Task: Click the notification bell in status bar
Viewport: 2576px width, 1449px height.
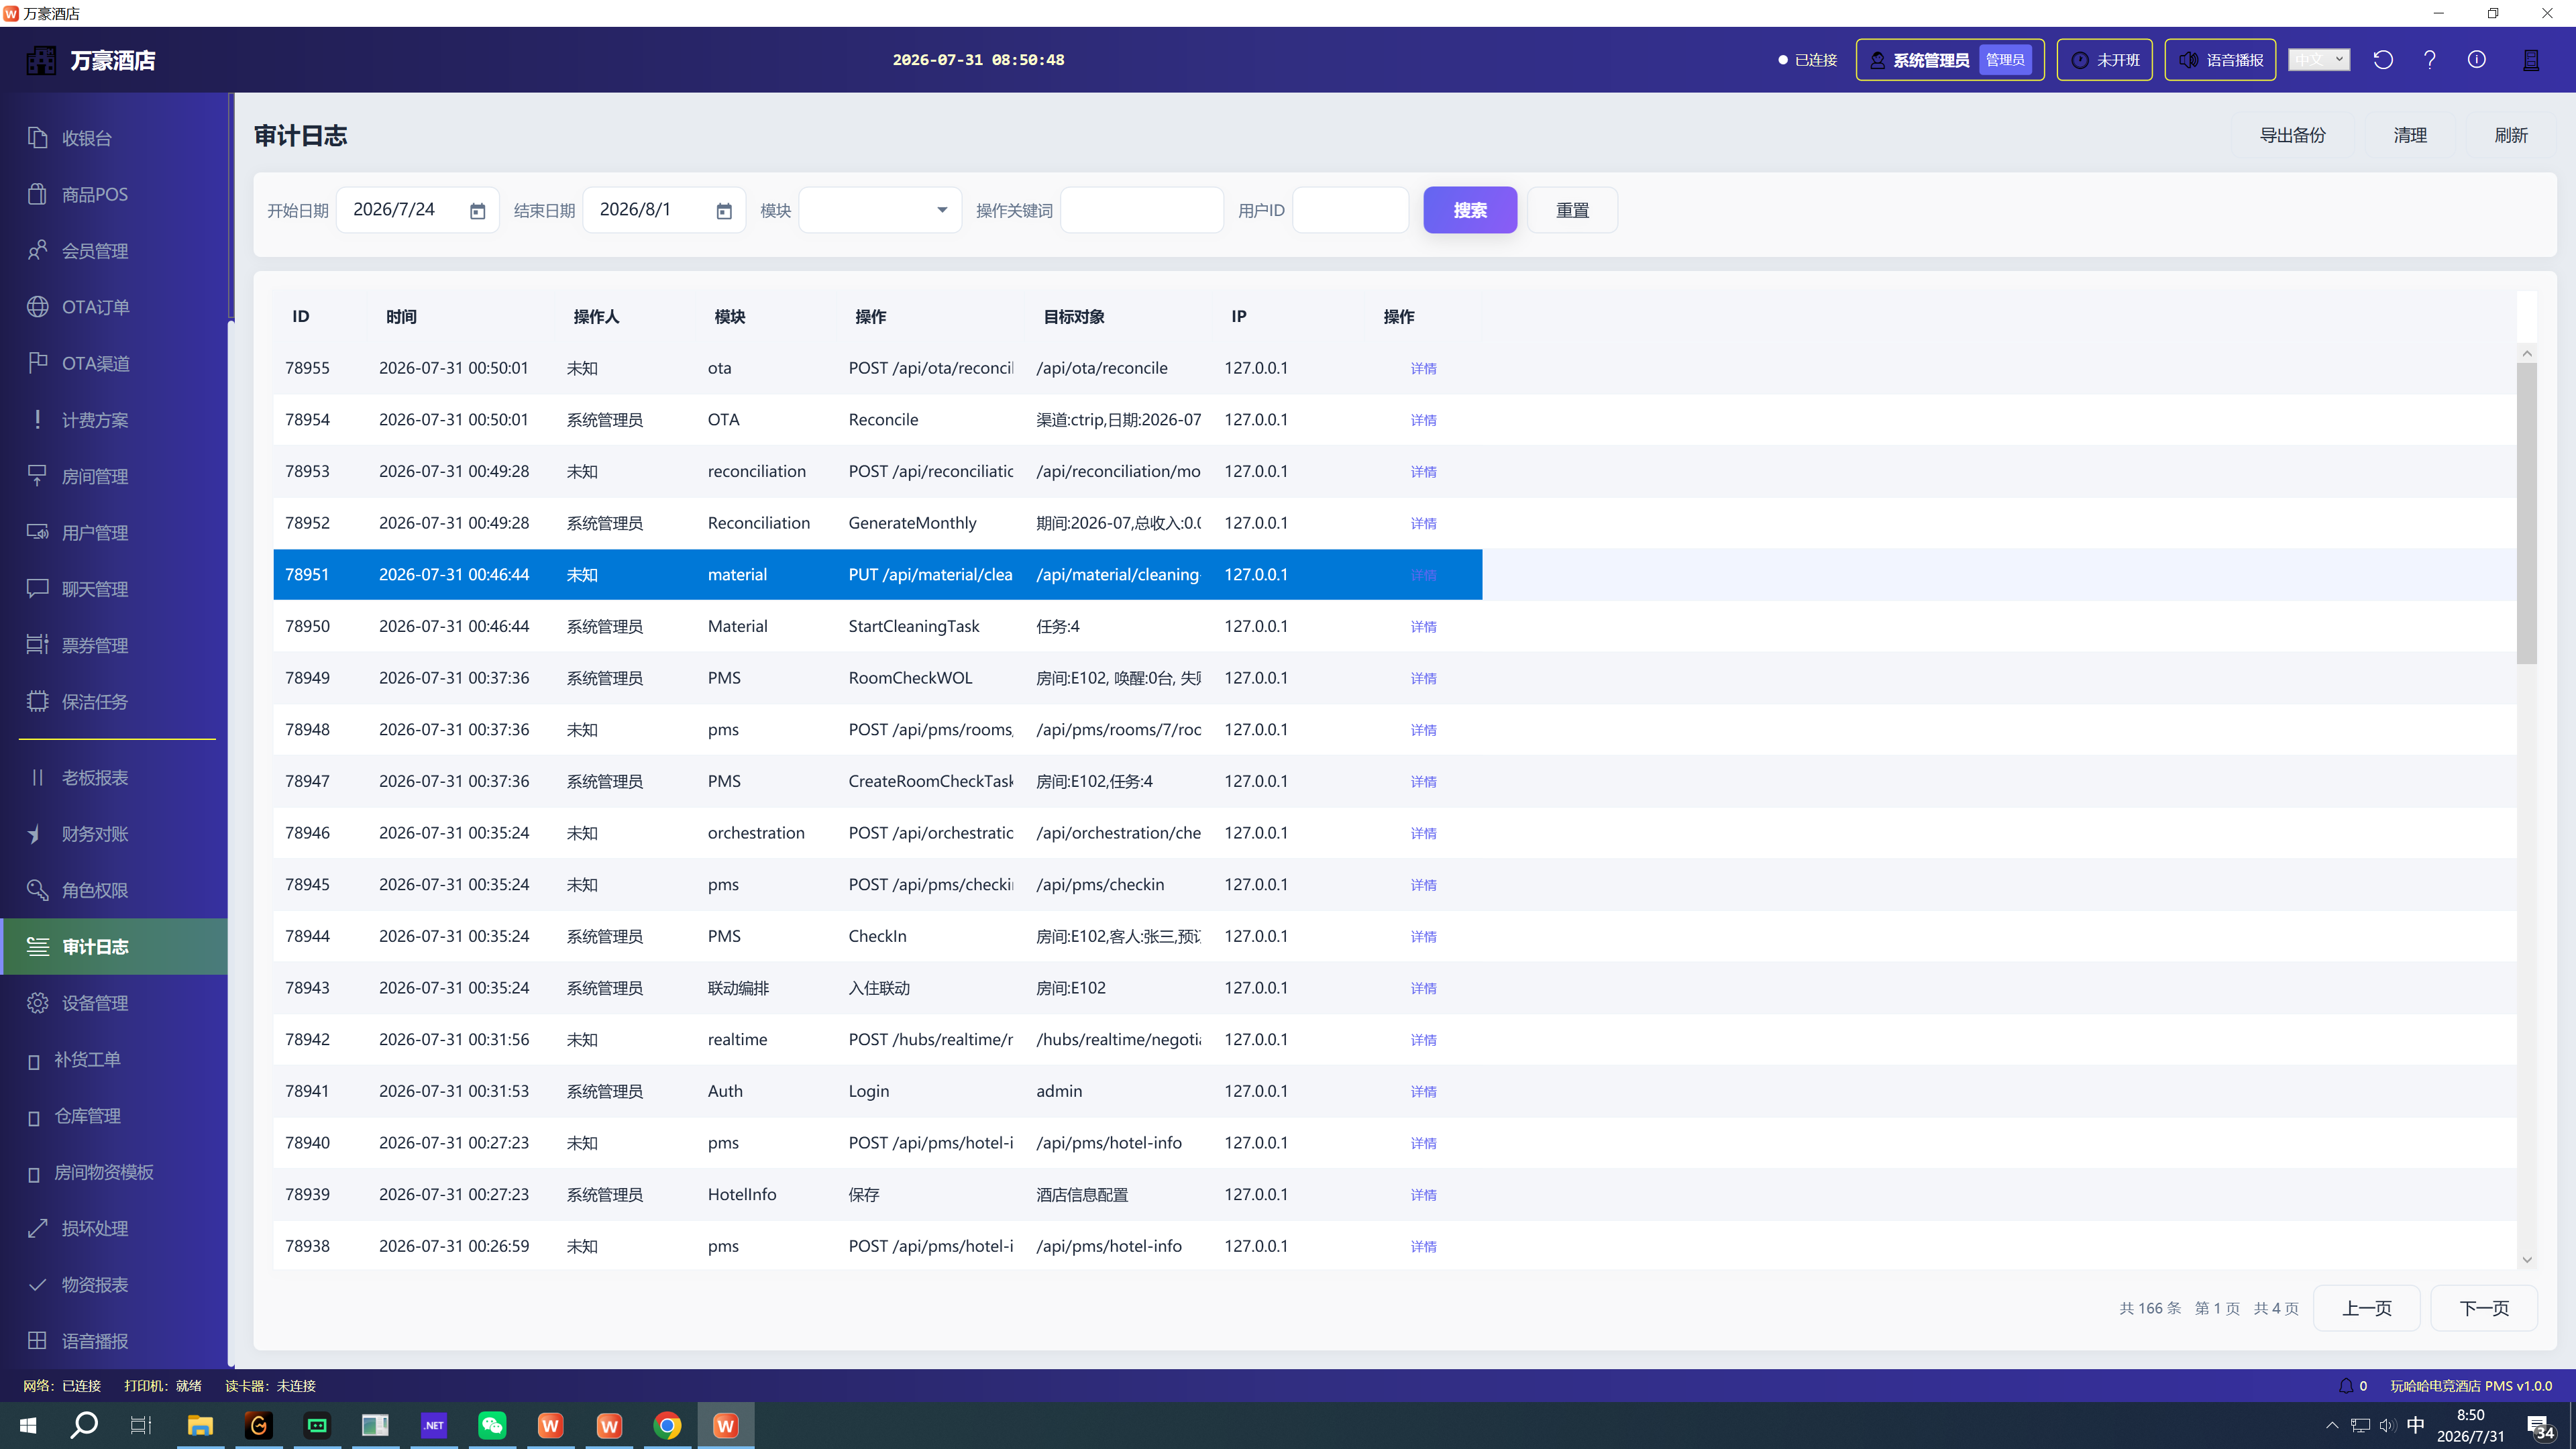Action: tap(2346, 1385)
